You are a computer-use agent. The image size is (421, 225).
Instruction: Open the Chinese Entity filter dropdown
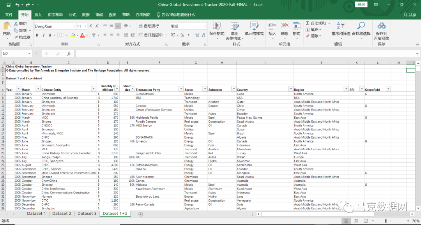coord(94,89)
